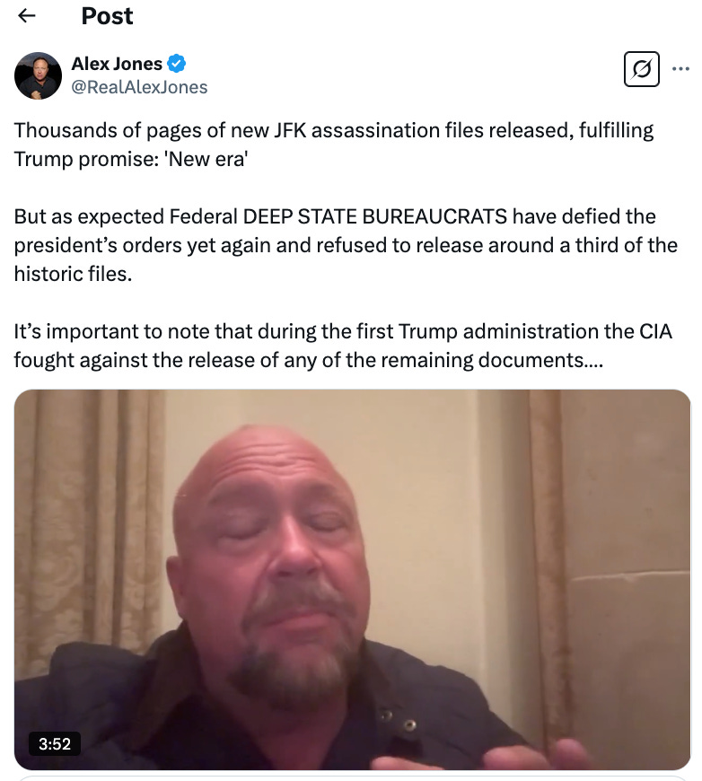Click the line about president's orders

(346, 246)
